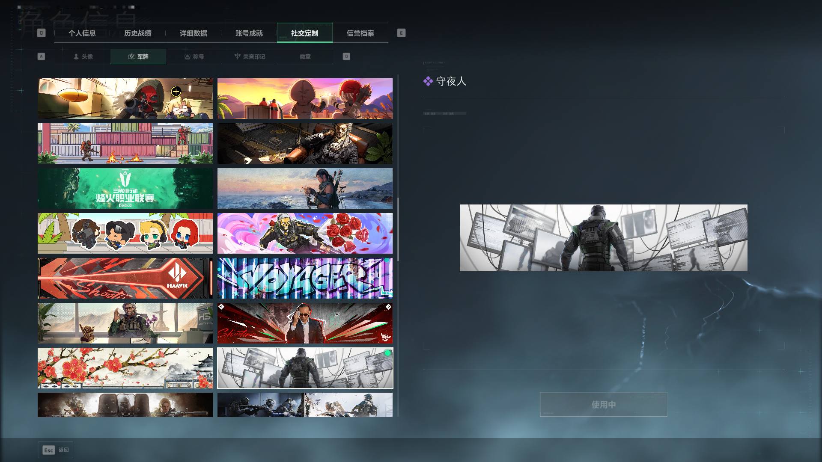The width and height of the screenshot is (822, 462).
Task: Click the 使用中 button
Action: [x=603, y=404]
